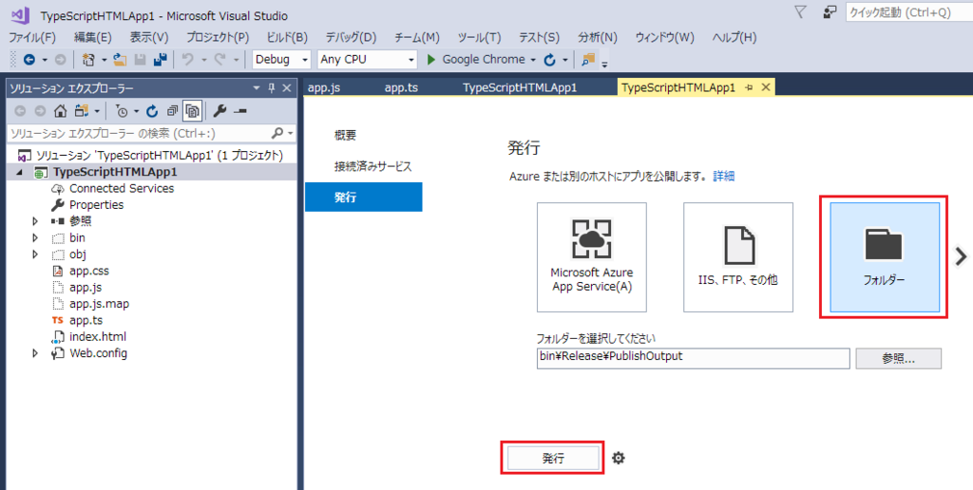Expand the bin folder node

click(35, 237)
